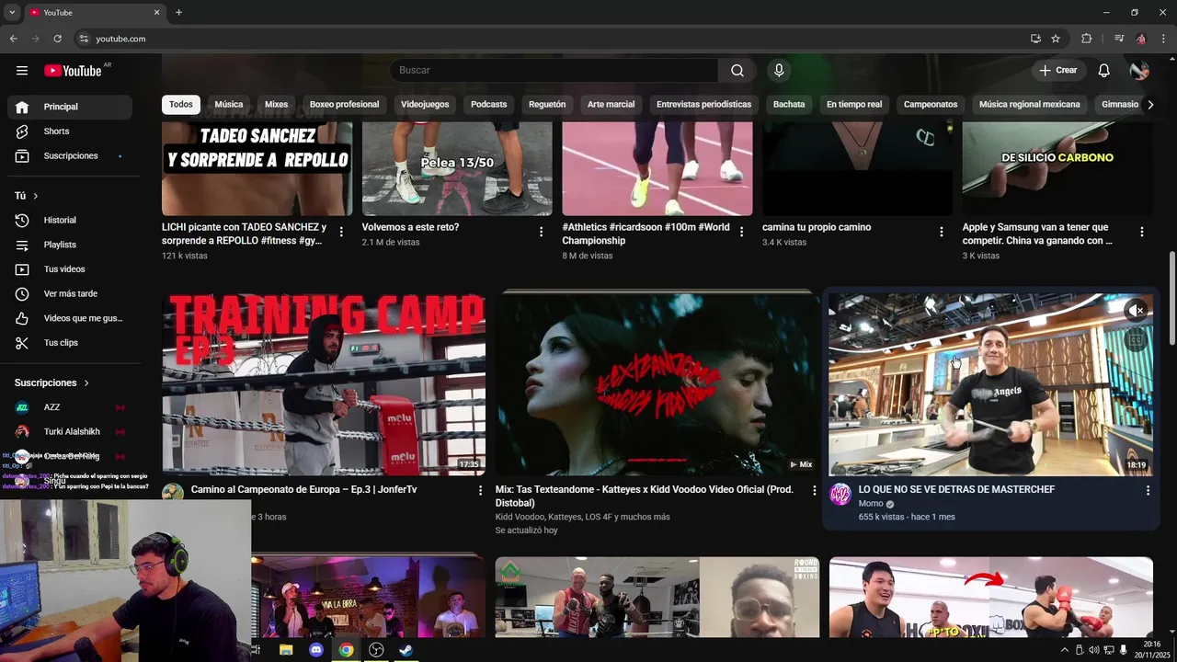This screenshot has height=662, width=1177.
Task: Open Steam from the taskbar
Action: click(x=406, y=650)
